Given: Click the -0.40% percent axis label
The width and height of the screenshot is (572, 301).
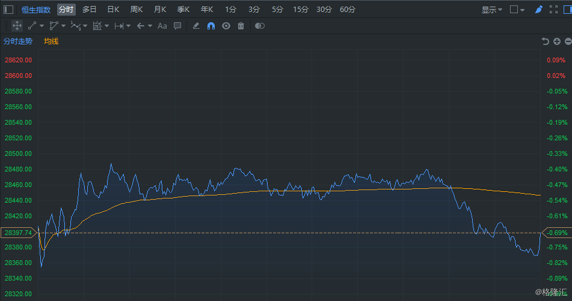Looking at the screenshot, I should tap(557, 169).
